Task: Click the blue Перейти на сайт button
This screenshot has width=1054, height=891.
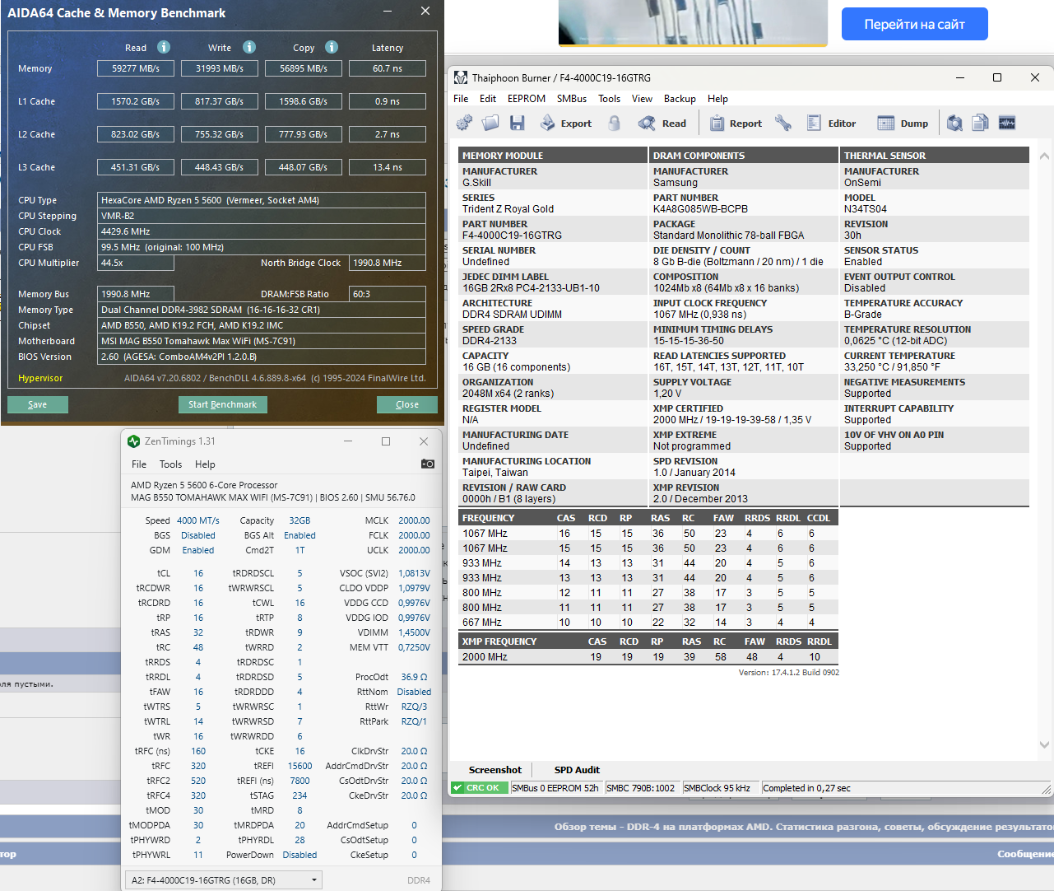Action: [914, 24]
